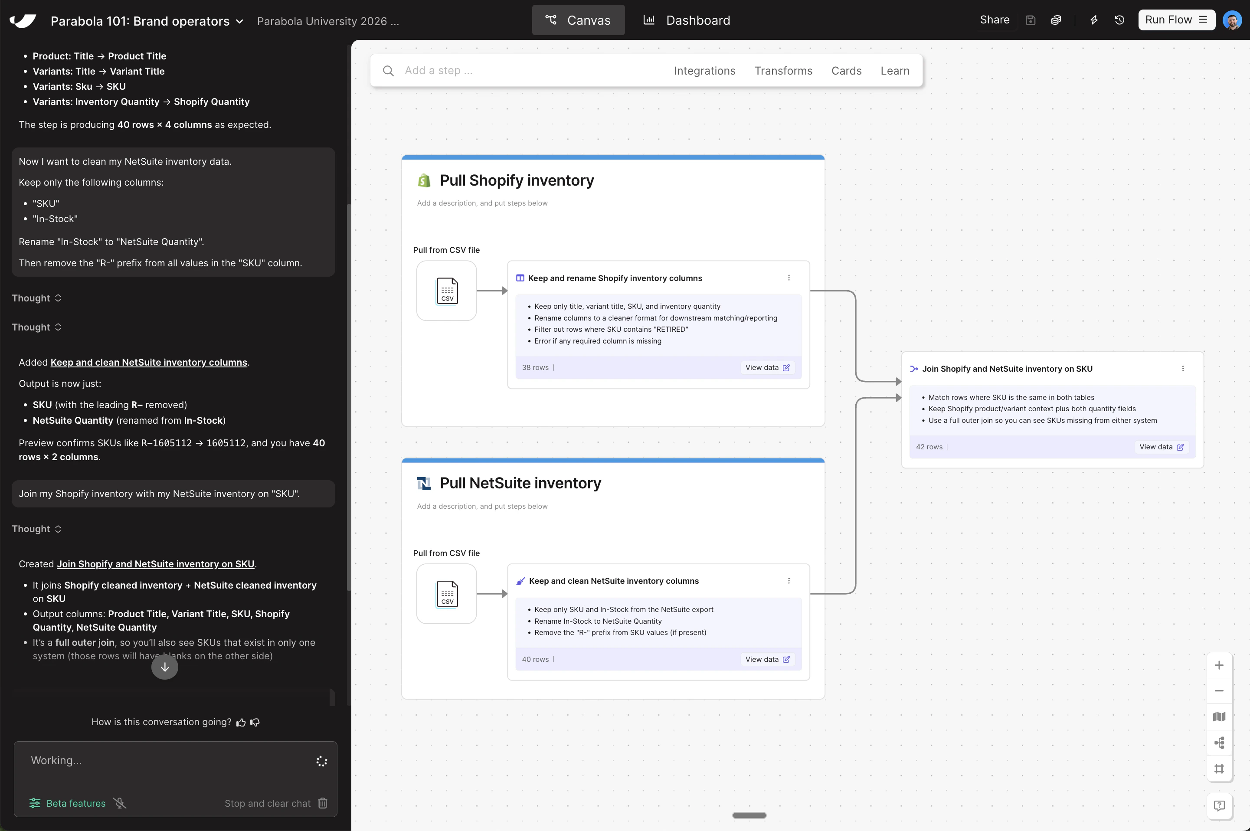Click the fit-to-frame icon
This screenshot has height=831, width=1250.
[x=1219, y=769]
